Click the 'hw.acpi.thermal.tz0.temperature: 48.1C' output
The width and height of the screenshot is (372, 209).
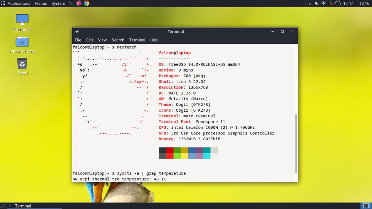(119, 179)
